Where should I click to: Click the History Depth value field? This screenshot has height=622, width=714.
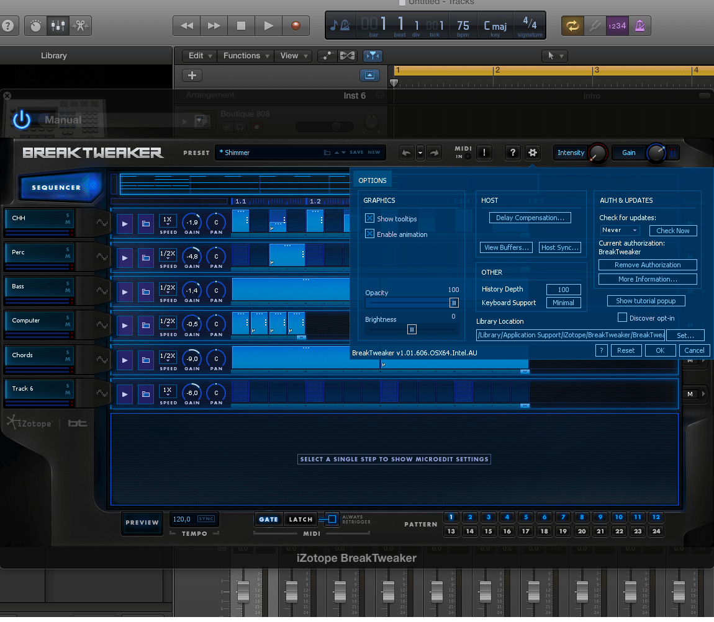tap(563, 289)
